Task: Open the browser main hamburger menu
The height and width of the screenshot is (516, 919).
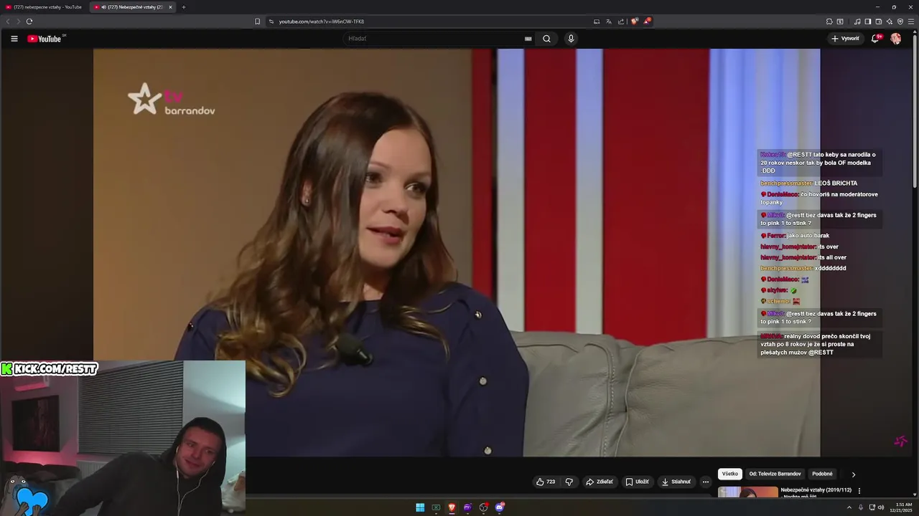Action: (x=911, y=21)
